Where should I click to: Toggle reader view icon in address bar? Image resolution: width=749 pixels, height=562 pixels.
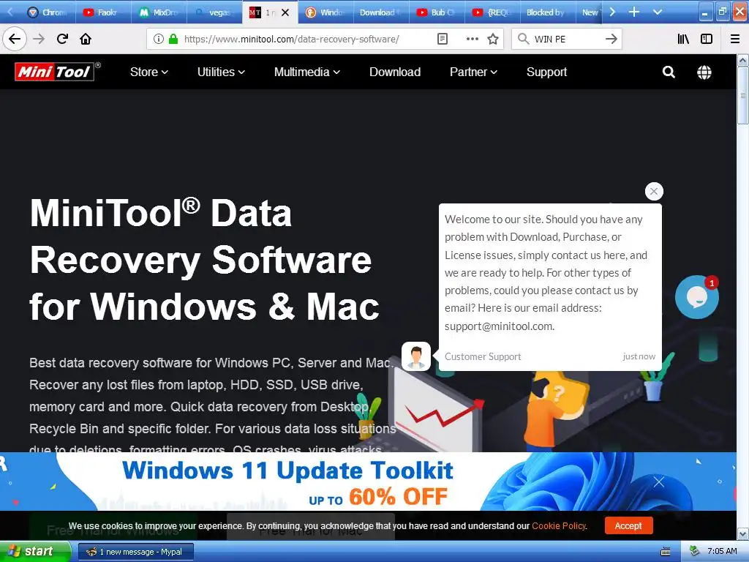coord(443,39)
